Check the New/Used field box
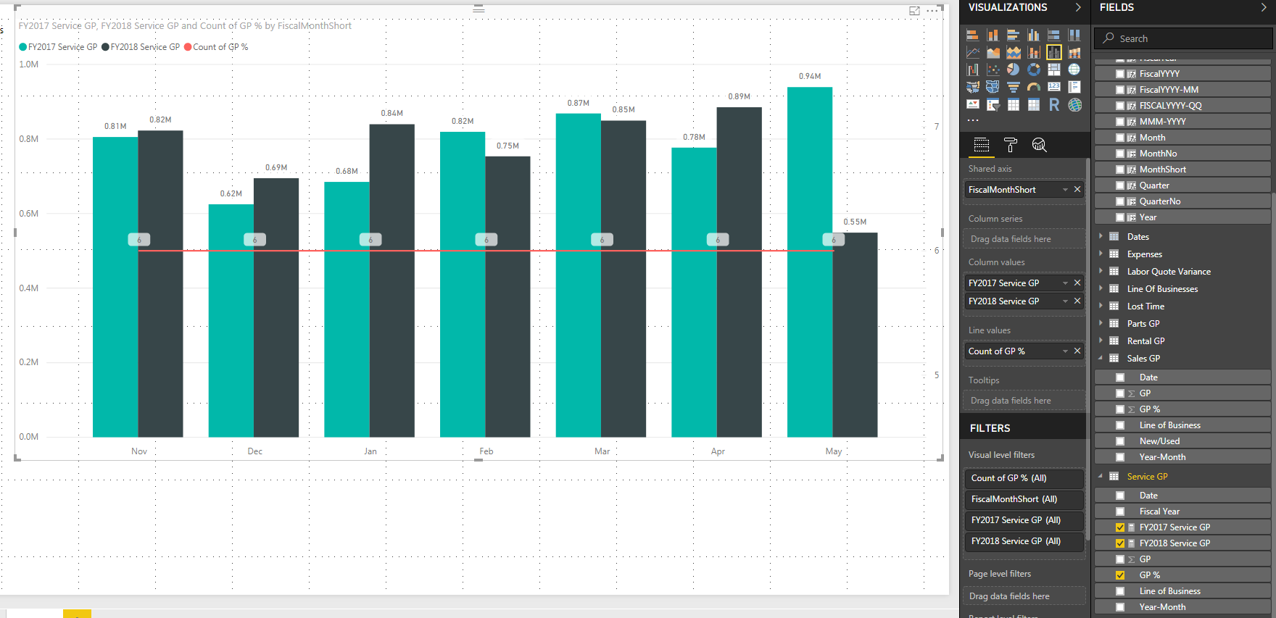 1120,441
